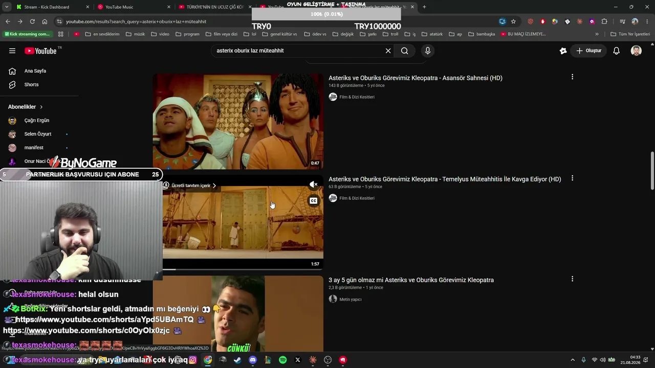Viewport: 655px width, 368px height.
Task: Open Ana Sayfa in sidebar
Action: tap(35, 71)
